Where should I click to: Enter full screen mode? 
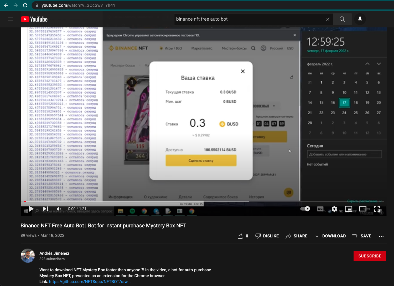(x=377, y=209)
